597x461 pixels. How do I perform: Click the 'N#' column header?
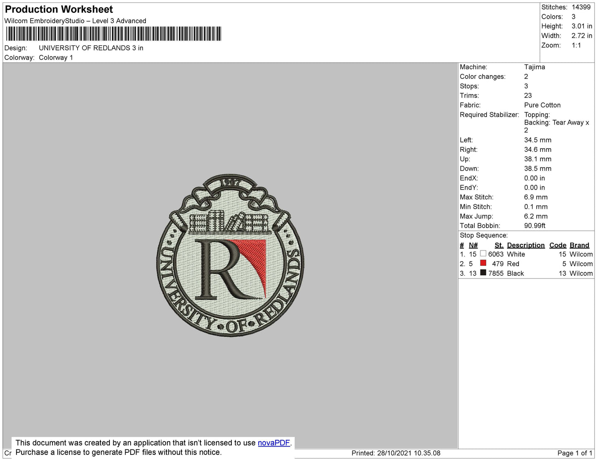click(473, 245)
